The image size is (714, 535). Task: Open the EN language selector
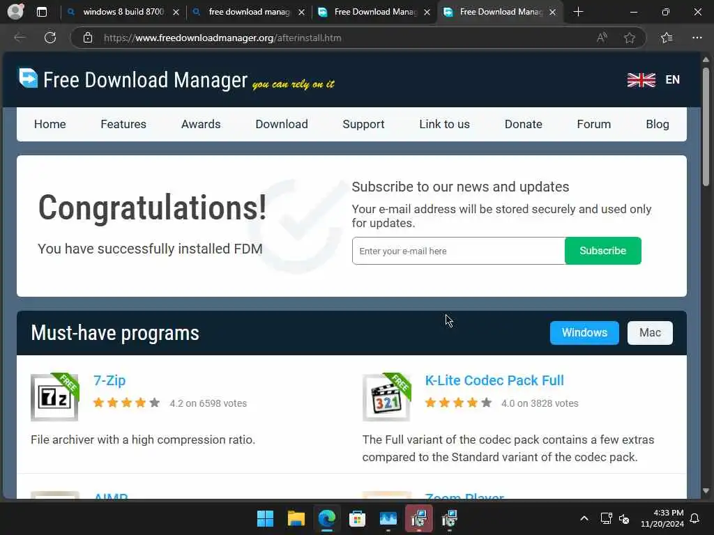point(673,79)
